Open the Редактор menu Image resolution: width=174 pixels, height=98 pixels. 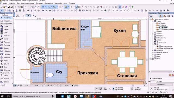point(12,3)
